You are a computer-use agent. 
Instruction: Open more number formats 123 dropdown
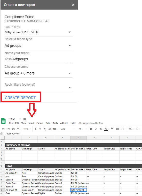pos(55,129)
